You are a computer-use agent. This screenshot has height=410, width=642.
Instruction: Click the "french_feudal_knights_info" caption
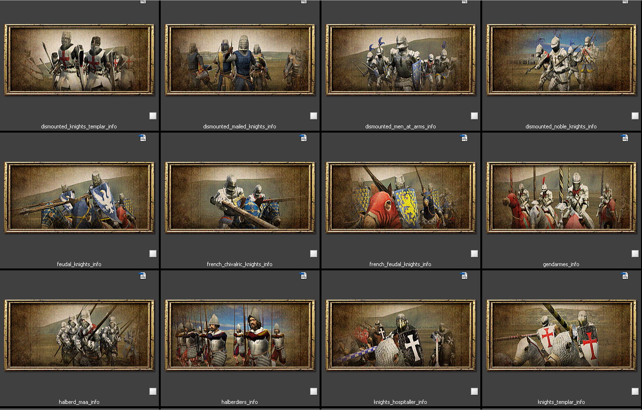pos(400,264)
